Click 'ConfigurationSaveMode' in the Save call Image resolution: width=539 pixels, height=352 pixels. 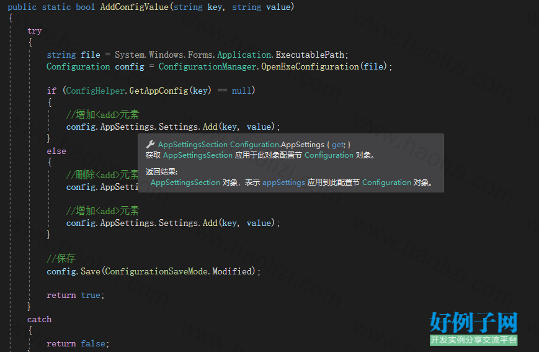tap(156, 271)
